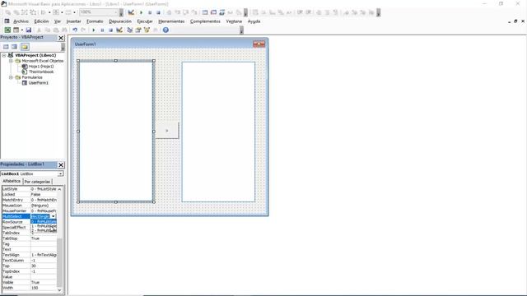The width and height of the screenshot is (527, 296).
Task: Switch to Por categorías properties tab
Action: pos(37,182)
